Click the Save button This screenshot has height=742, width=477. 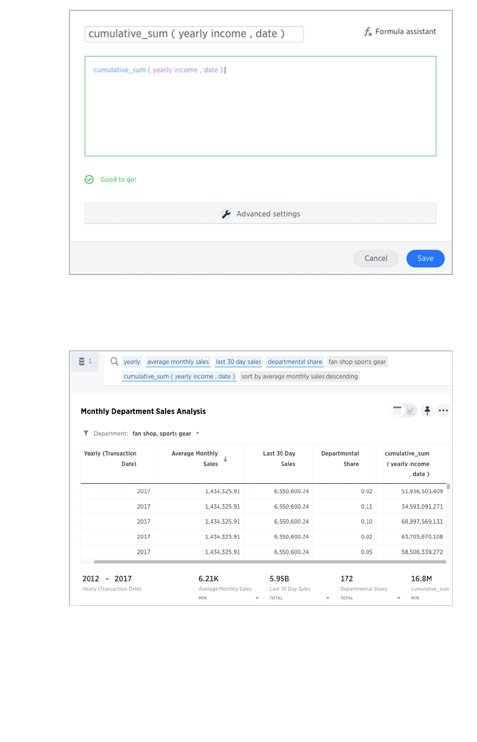click(425, 258)
